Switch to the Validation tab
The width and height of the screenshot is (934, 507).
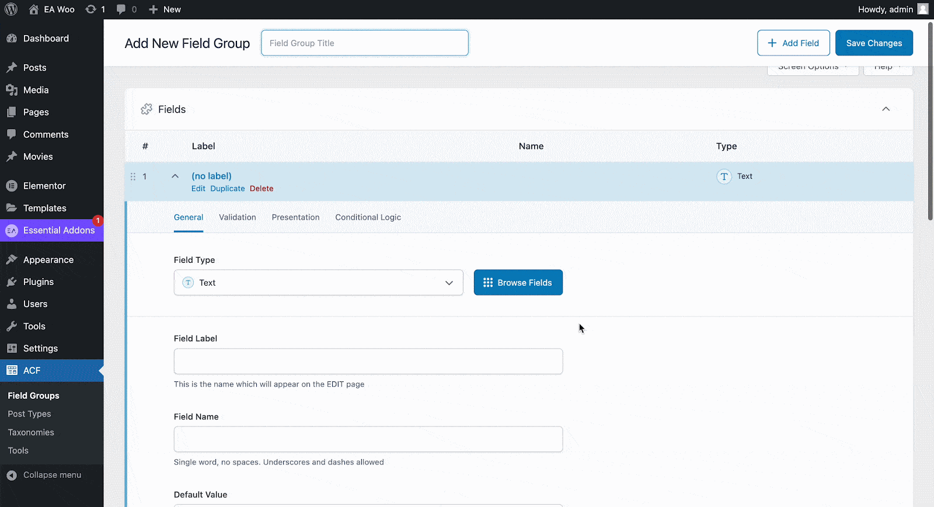(238, 217)
